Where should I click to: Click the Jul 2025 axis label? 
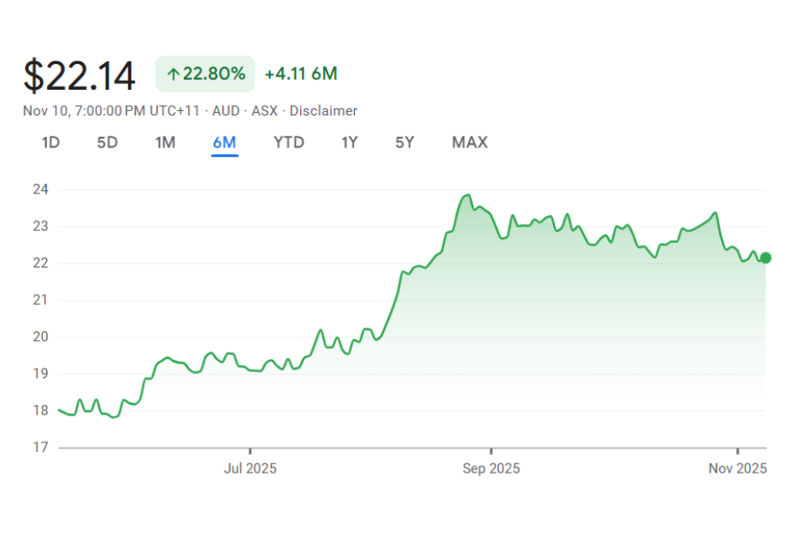coord(249,468)
